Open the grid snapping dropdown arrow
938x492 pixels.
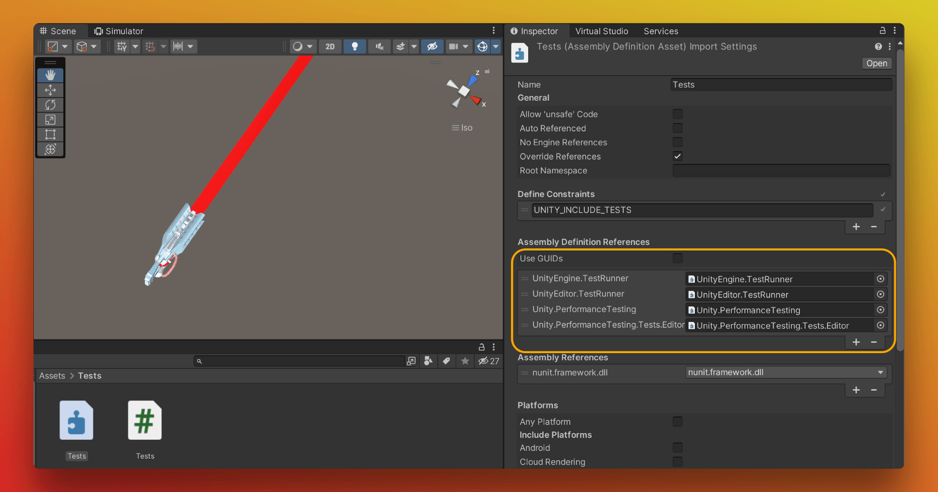(x=163, y=46)
